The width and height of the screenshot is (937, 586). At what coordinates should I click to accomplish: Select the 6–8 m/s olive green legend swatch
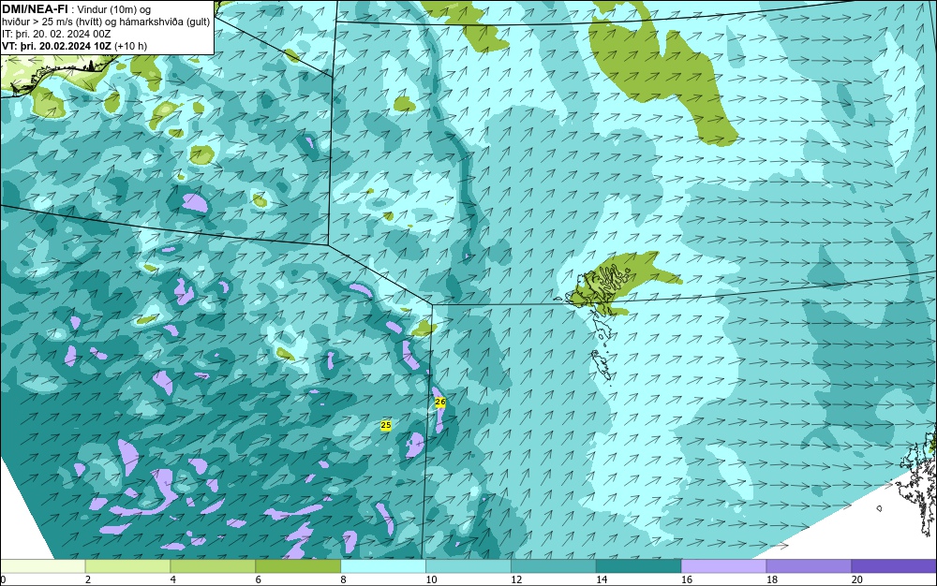click(298, 566)
